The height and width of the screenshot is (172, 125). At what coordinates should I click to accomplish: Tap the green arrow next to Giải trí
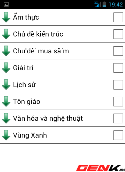point(6,68)
